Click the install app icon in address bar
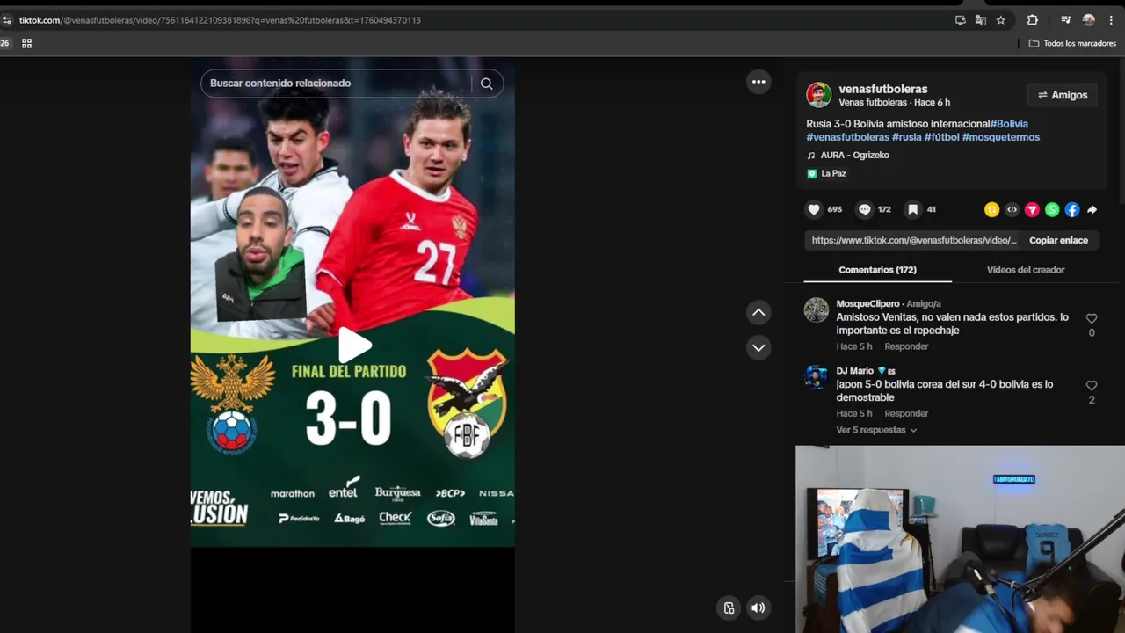The height and width of the screenshot is (633, 1125). (960, 20)
